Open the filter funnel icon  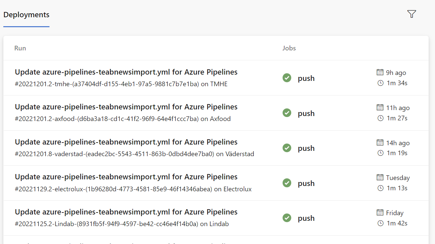click(x=411, y=14)
